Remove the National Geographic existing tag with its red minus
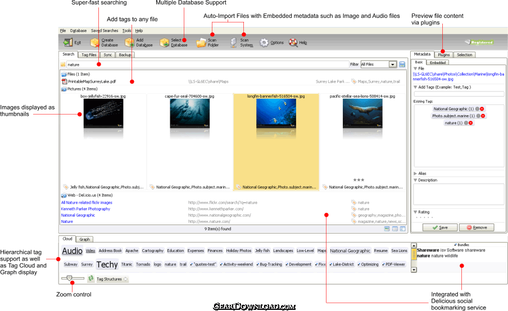The width and height of the screenshot is (508, 311). pyautogui.click(x=482, y=109)
